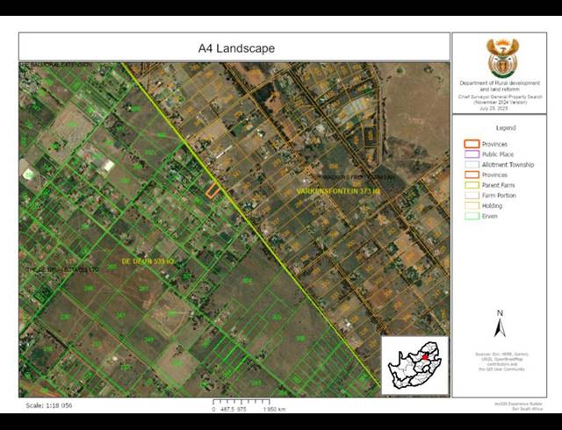Open the South Africa inset locator map
This screenshot has width=562, height=430.
click(x=414, y=365)
